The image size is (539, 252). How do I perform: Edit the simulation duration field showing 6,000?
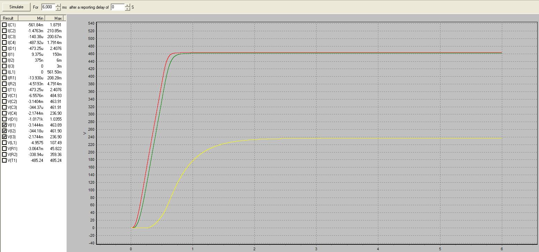pos(48,7)
